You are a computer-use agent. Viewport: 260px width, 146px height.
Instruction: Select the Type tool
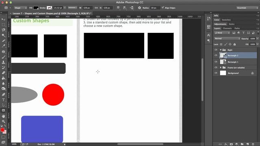pyautogui.click(x=3, y=100)
